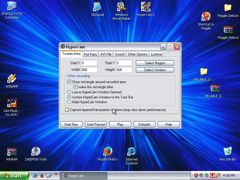Click the HyperCam title bar camera icon
Viewport: 240px width, 180px height.
coord(62,46)
